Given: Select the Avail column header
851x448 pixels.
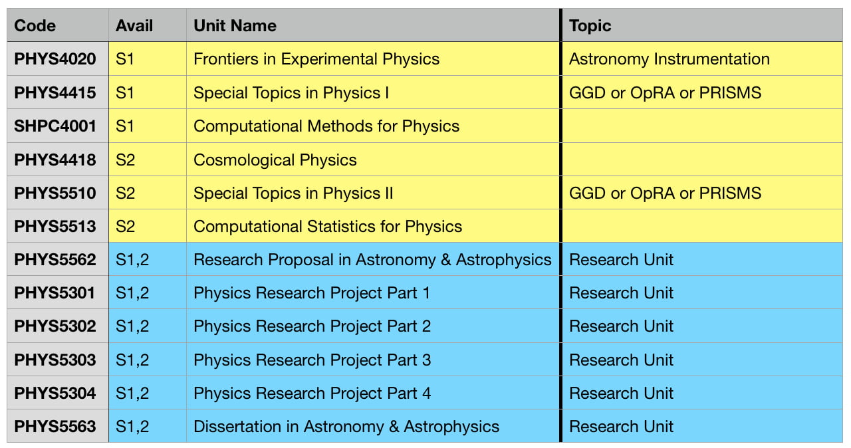Looking at the screenshot, I should [x=134, y=26].
